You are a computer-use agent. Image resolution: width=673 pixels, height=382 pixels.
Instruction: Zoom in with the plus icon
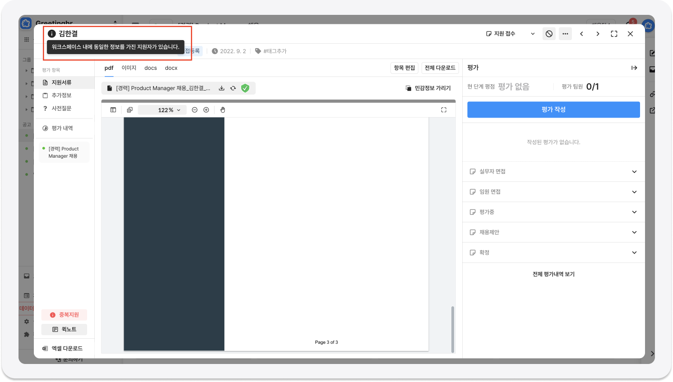[206, 110]
